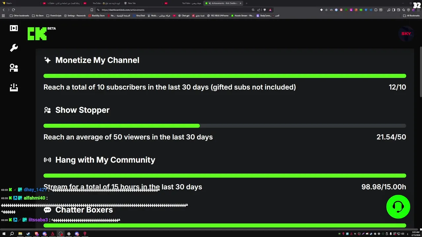Open the 192.168.8.1 home bookmark
Viewport: 422px width, 237px height.
(x=218, y=15)
